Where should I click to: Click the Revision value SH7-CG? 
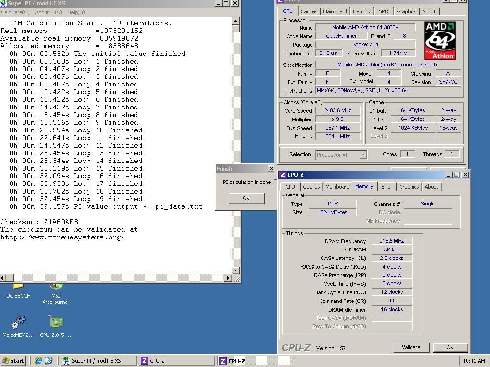[x=448, y=82]
